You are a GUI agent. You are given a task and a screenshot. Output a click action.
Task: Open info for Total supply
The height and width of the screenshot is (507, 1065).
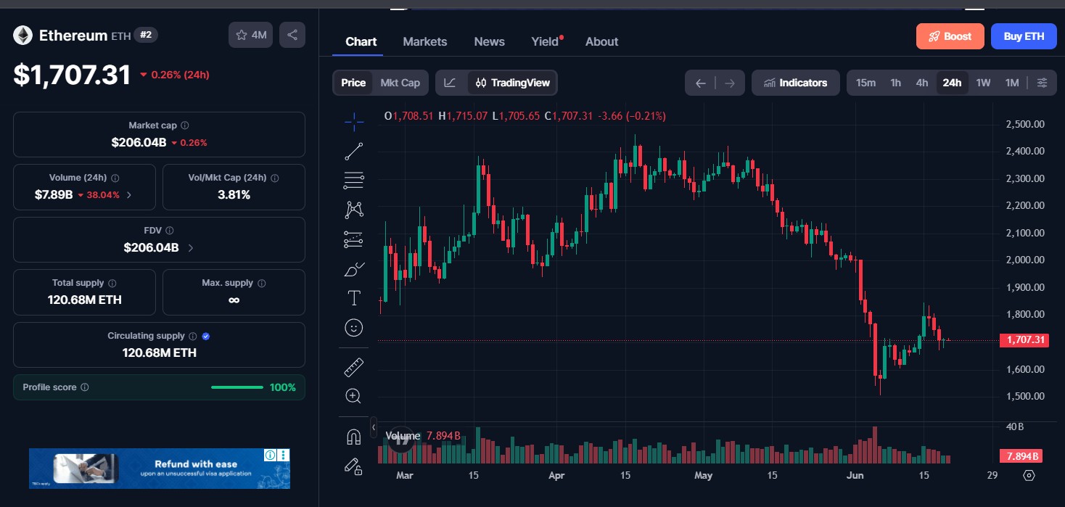pyautogui.click(x=112, y=284)
